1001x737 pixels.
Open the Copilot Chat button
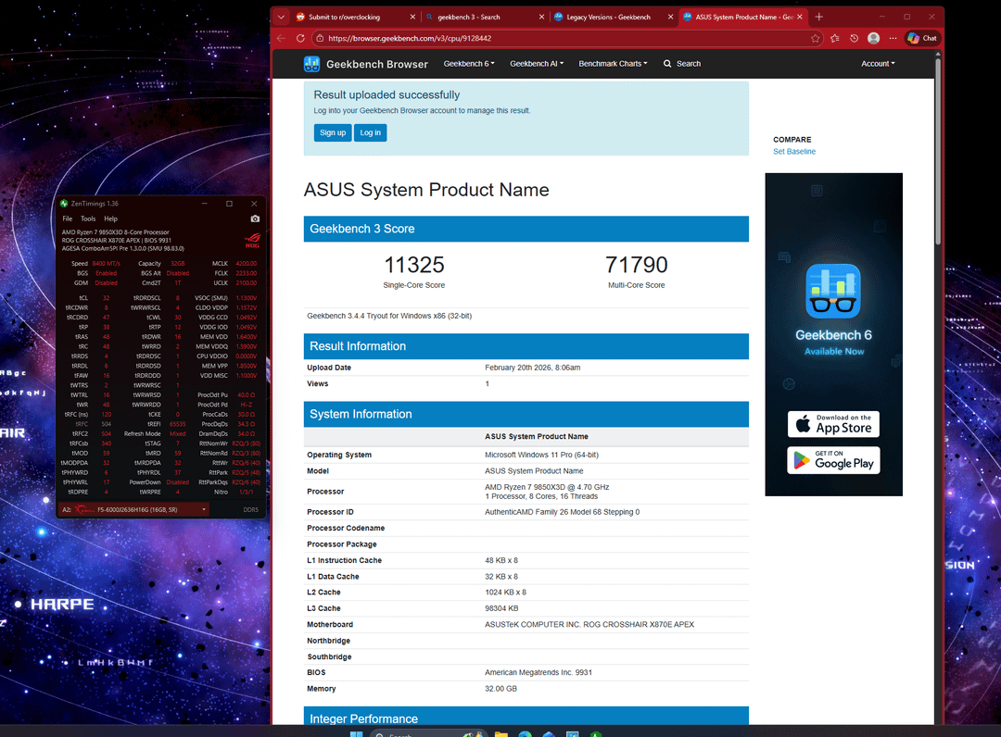(x=922, y=38)
